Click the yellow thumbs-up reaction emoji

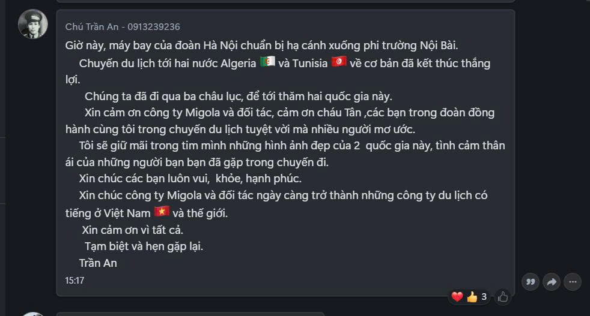tap(472, 297)
